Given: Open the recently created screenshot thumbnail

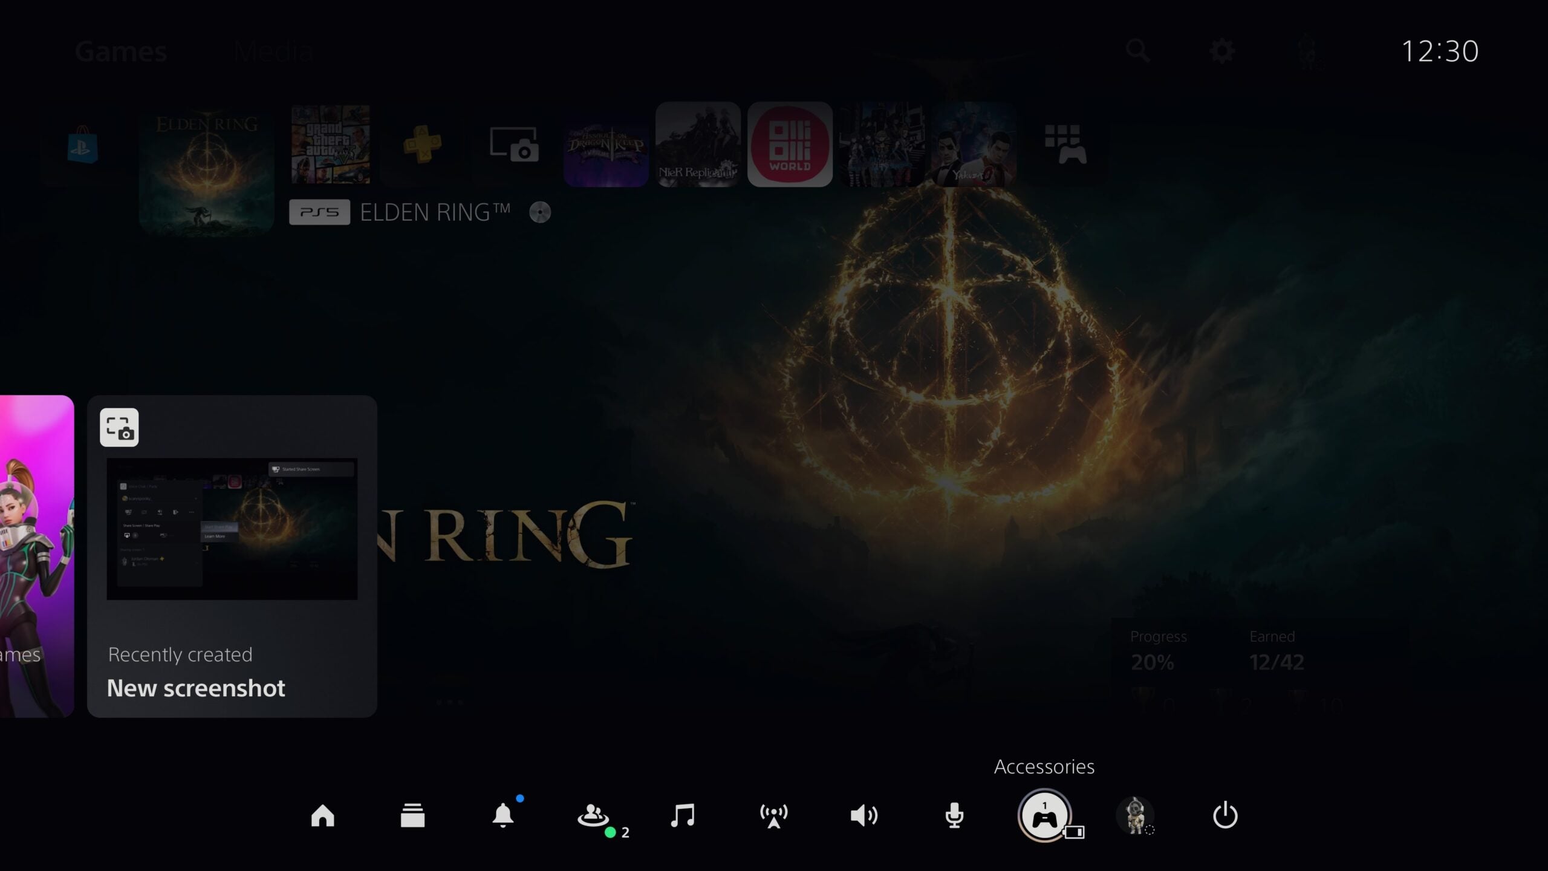Looking at the screenshot, I should tap(232, 529).
